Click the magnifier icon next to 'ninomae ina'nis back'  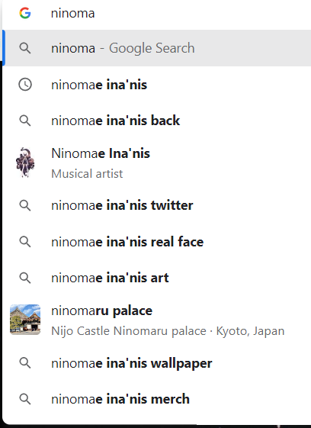[25, 121]
